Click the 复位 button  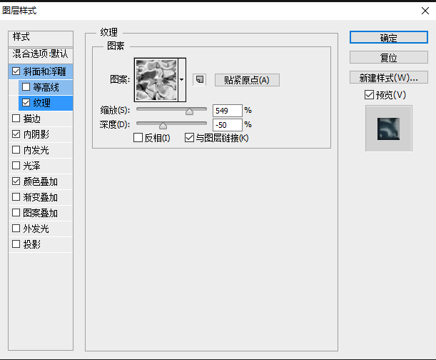point(388,58)
